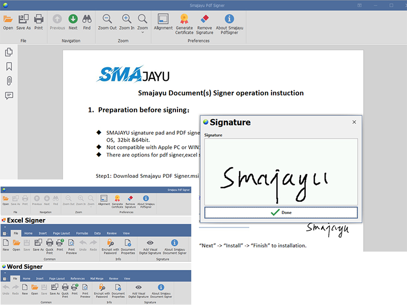This screenshot has height=305, width=407.
Task: Click Open in the small Pdf Signer ribbon
Action: coord(6,200)
